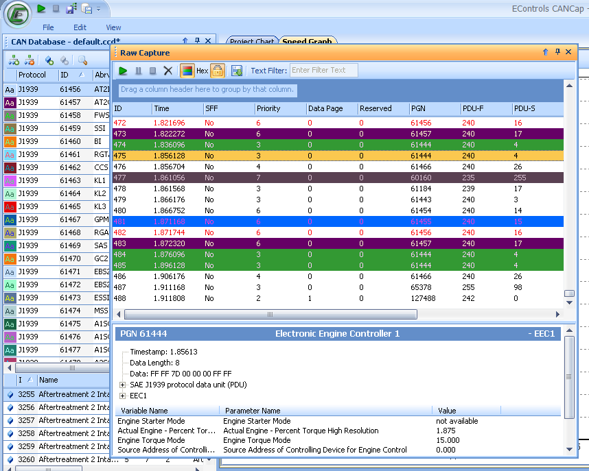Image resolution: width=589 pixels, height=471 pixels.
Task: Click the Raw Capture horizontal scrollbar thumb
Action: (x=270, y=314)
